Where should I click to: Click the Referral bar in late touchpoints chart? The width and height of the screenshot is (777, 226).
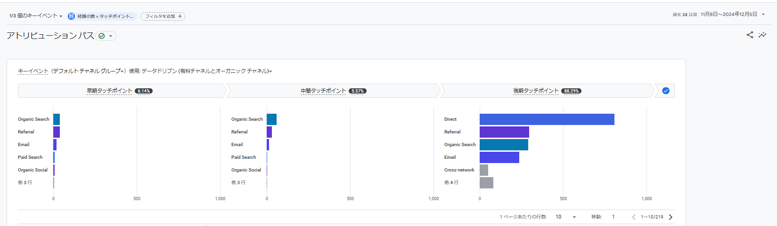pyautogui.click(x=504, y=132)
